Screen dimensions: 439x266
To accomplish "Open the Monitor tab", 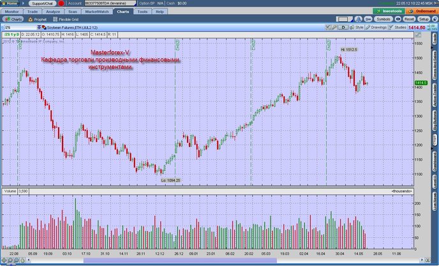I will [x=11, y=12].
